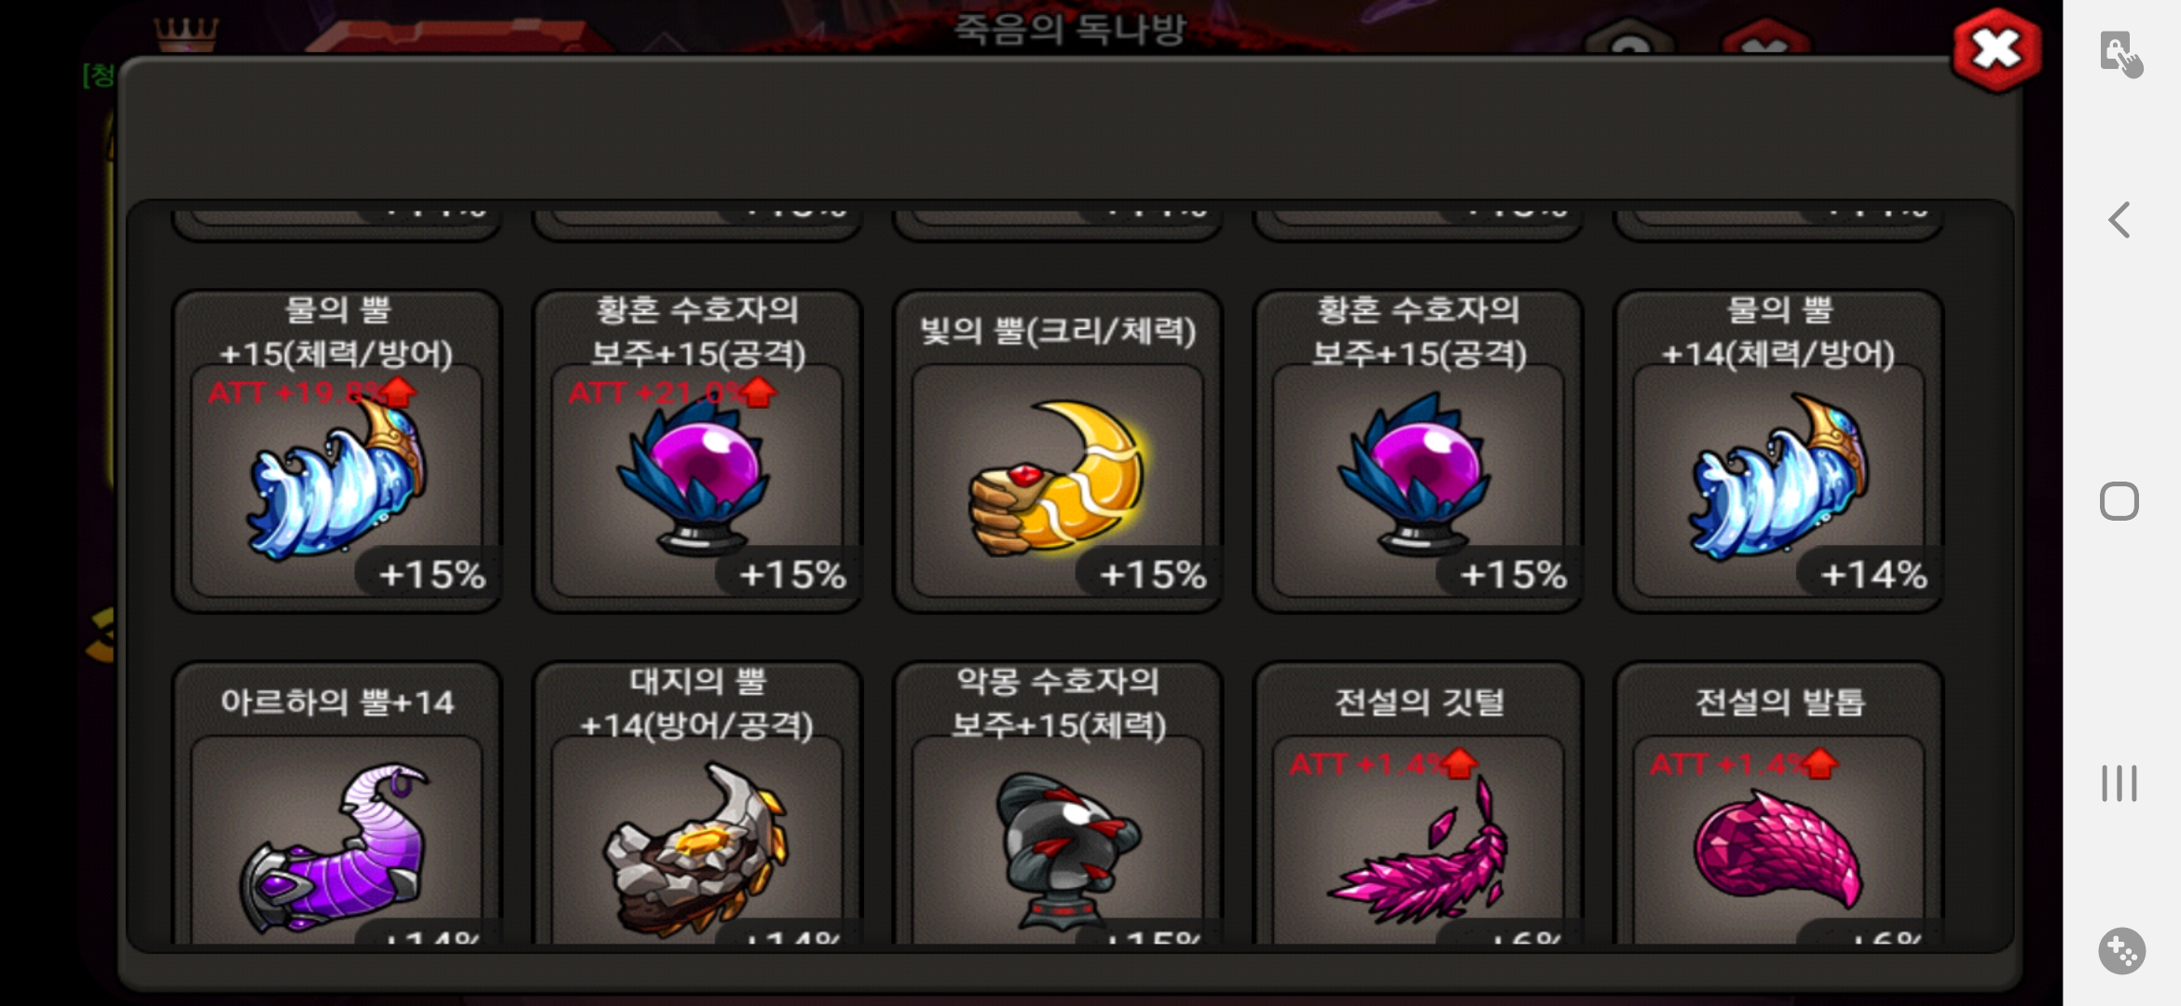Select the 황혼 수호자의 보주+15 orb without ATT bonus

[x=1418, y=452]
